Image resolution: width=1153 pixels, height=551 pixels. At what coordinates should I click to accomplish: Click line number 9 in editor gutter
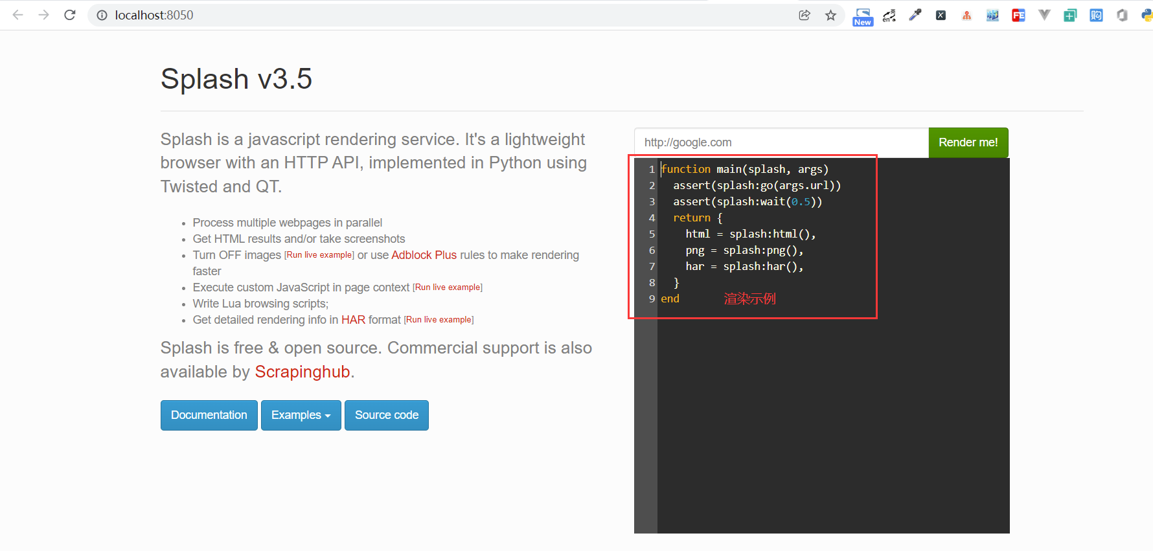(x=652, y=298)
